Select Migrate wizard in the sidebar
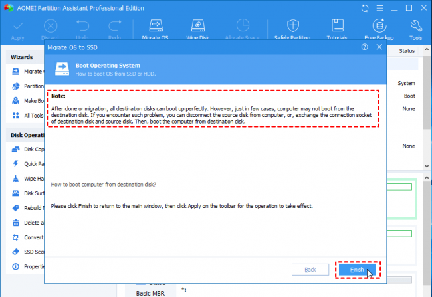Viewport: 432px width, 297px height. tap(28, 72)
